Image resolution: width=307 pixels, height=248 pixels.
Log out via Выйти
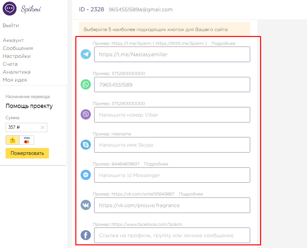pos(11,25)
